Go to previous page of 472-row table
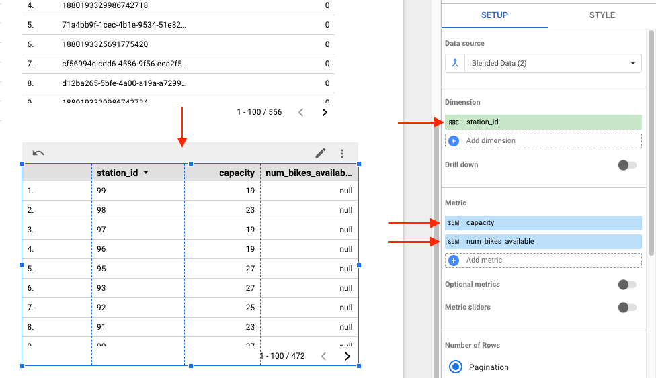The height and width of the screenshot is (378, 656). tap(323, 357)
